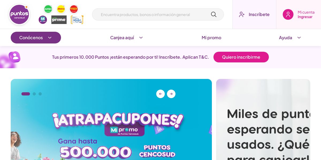Open the Mi promo round icon
This screenshot has height=160, width=321.
(x=43, y=20)
